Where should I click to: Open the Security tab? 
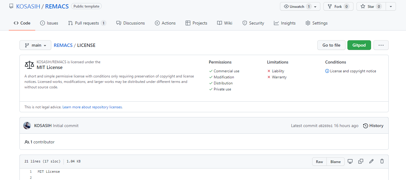(x=253, y=23)
